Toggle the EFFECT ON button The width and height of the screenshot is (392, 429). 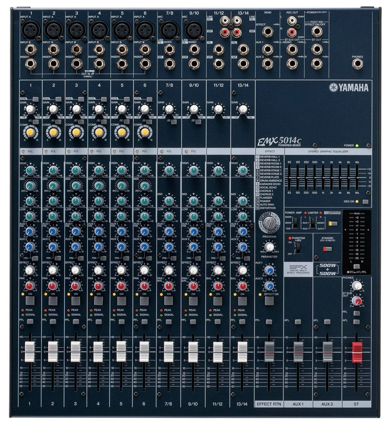tap(269, 300)
